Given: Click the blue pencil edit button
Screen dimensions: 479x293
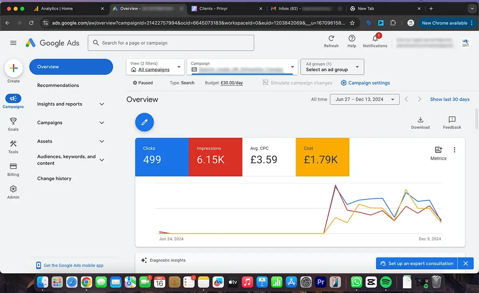Looking at the screenshot, I should [x=144, y=122].
